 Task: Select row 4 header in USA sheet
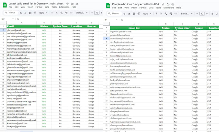pyautogui.click(x=106, y=38)
